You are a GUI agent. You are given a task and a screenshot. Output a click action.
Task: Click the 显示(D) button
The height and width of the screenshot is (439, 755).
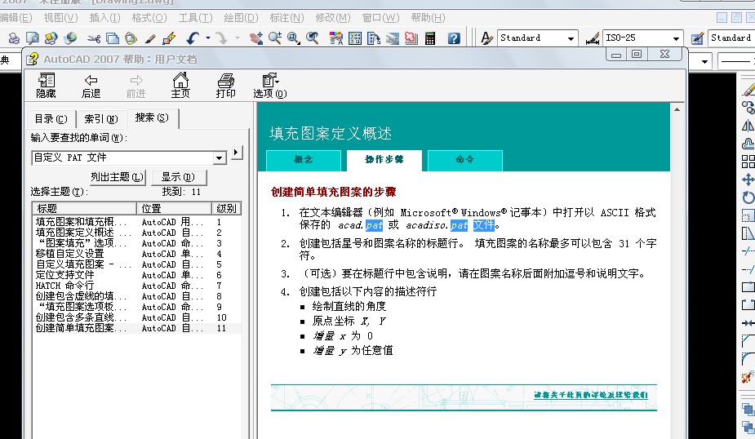(x=178, y=177)
